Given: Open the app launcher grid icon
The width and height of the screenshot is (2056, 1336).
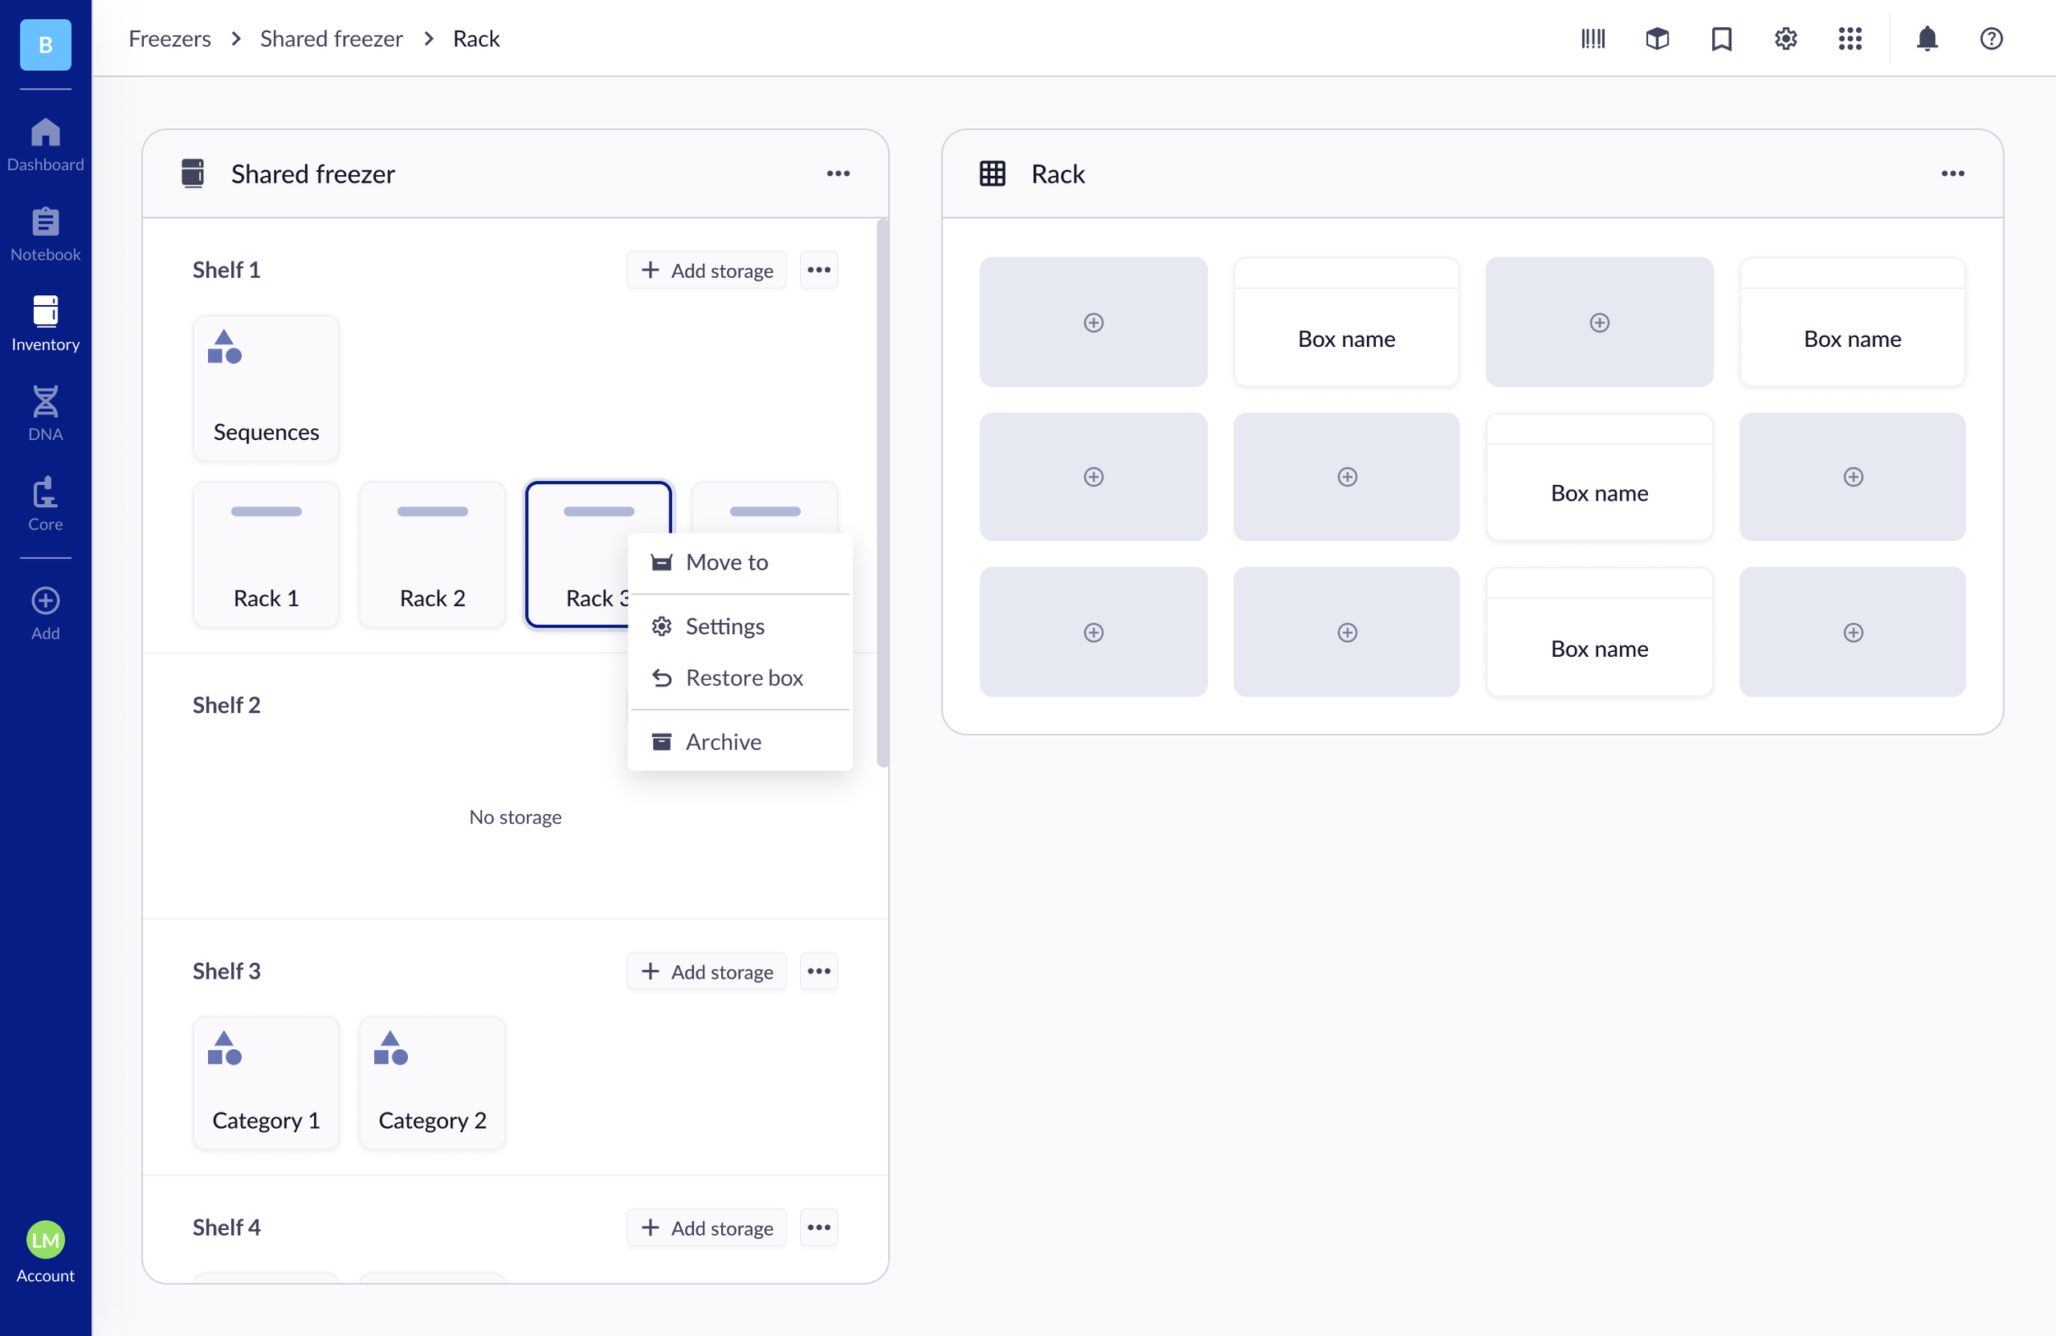Looking at the screenshot, I should tap(1850, 38).
